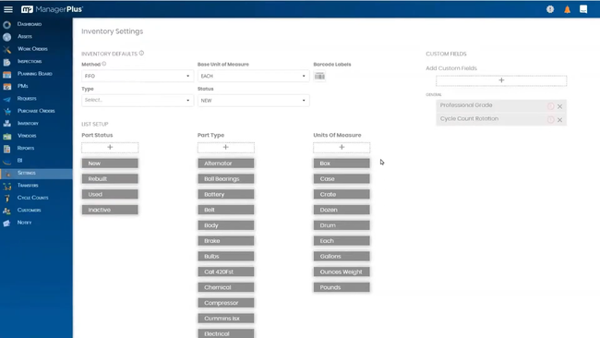The image size is (600, 338).
Task: Add a new custom field
Action: pyautogui.click(x=501, y=80)
